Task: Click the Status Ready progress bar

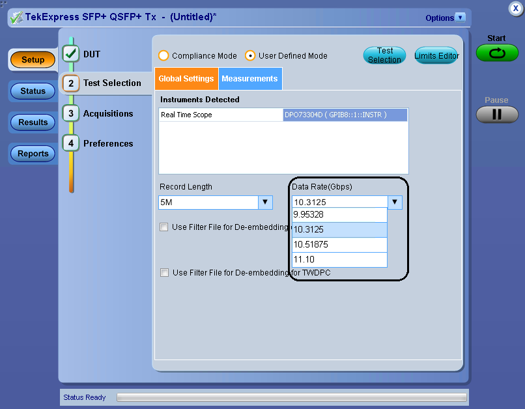Action: pos(292,397)
